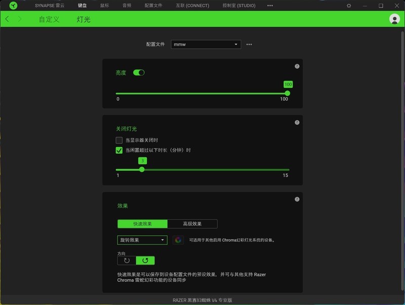This screenshot has width=405, height=305.
Task: Toggle the 亮度 brightness switch
Action: point(139,73)
